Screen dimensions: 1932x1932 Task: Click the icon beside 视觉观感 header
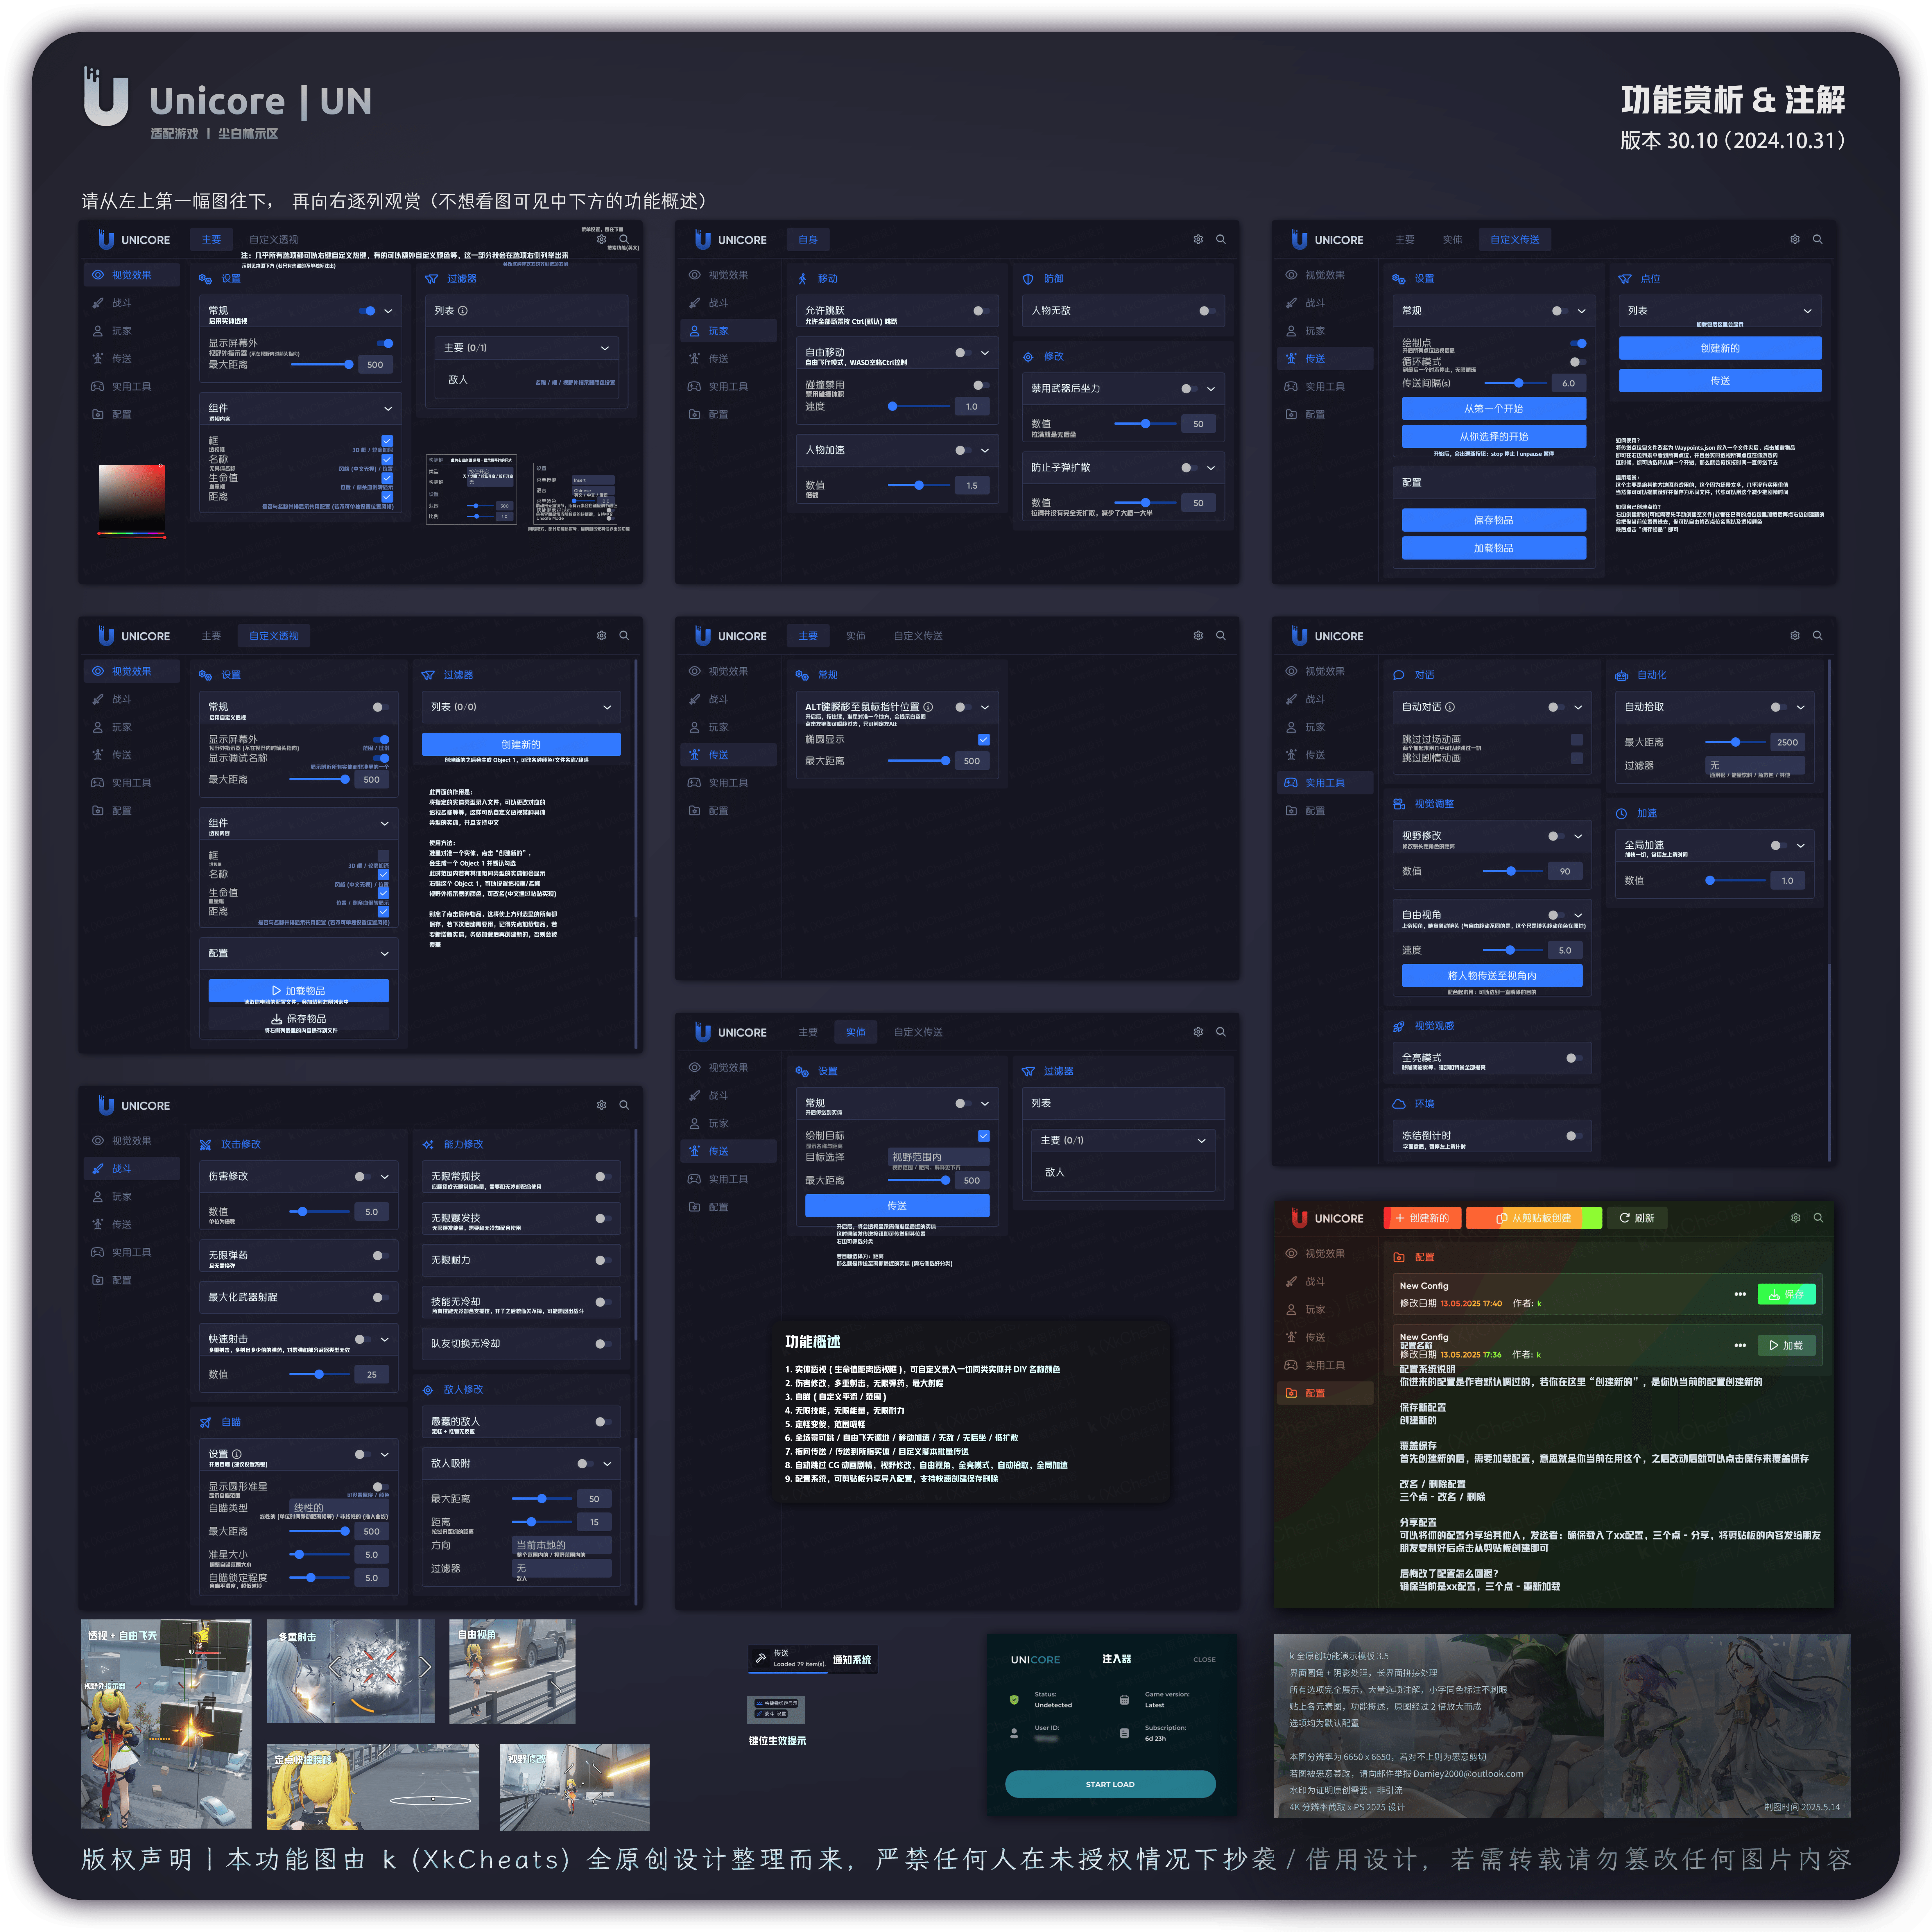pyautogui.click(x=1399, y=1026)
